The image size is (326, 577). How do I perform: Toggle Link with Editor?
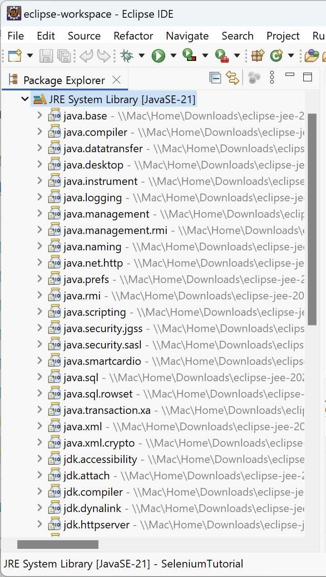click(232, 78)
